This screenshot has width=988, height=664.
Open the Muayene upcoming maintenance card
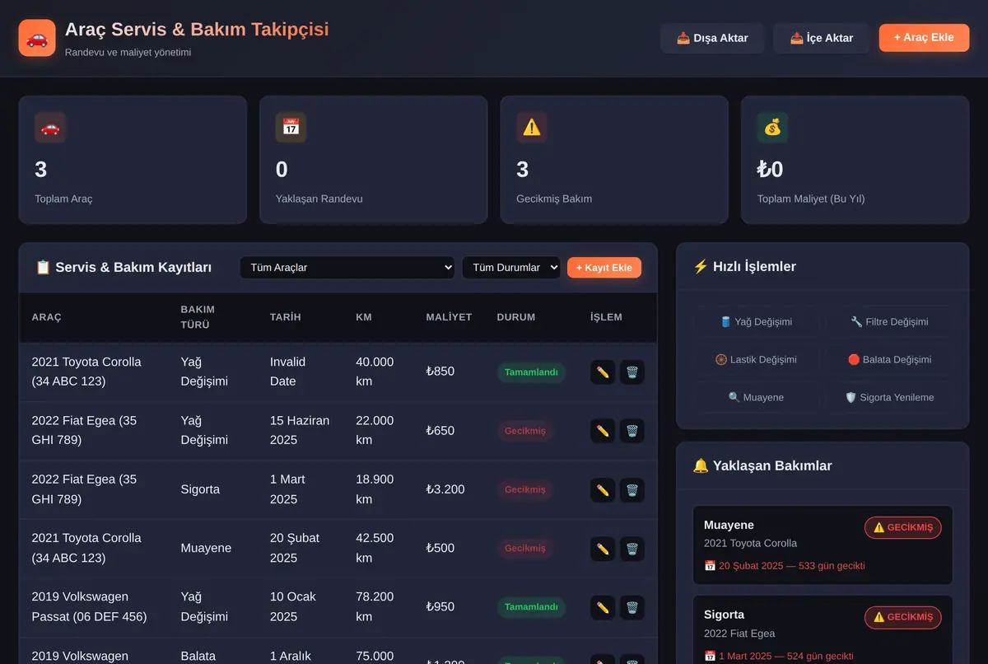(x=823, y=545)
